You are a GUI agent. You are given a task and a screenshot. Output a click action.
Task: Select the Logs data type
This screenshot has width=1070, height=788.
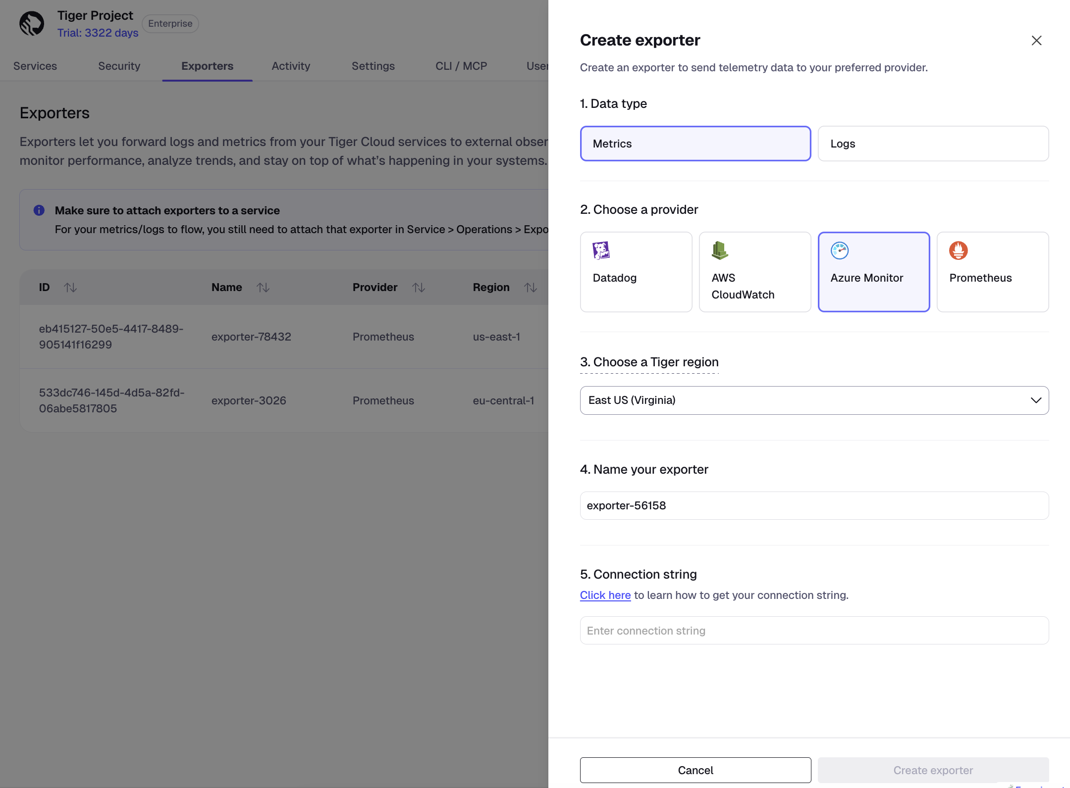tap(933, 144)
